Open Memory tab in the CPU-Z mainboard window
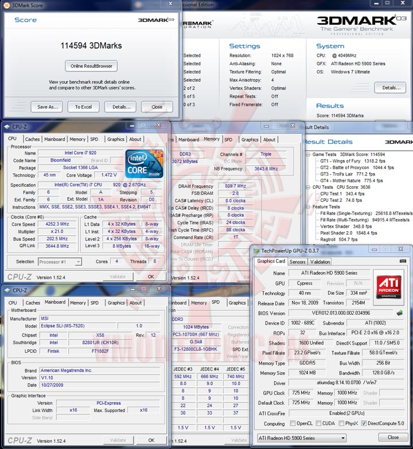This screenshot has width=413, height=449. [x=78, y=303]
